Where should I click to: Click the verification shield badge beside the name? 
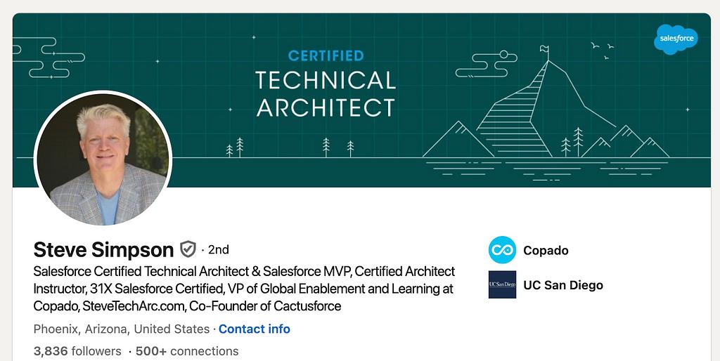click(188, 249)
